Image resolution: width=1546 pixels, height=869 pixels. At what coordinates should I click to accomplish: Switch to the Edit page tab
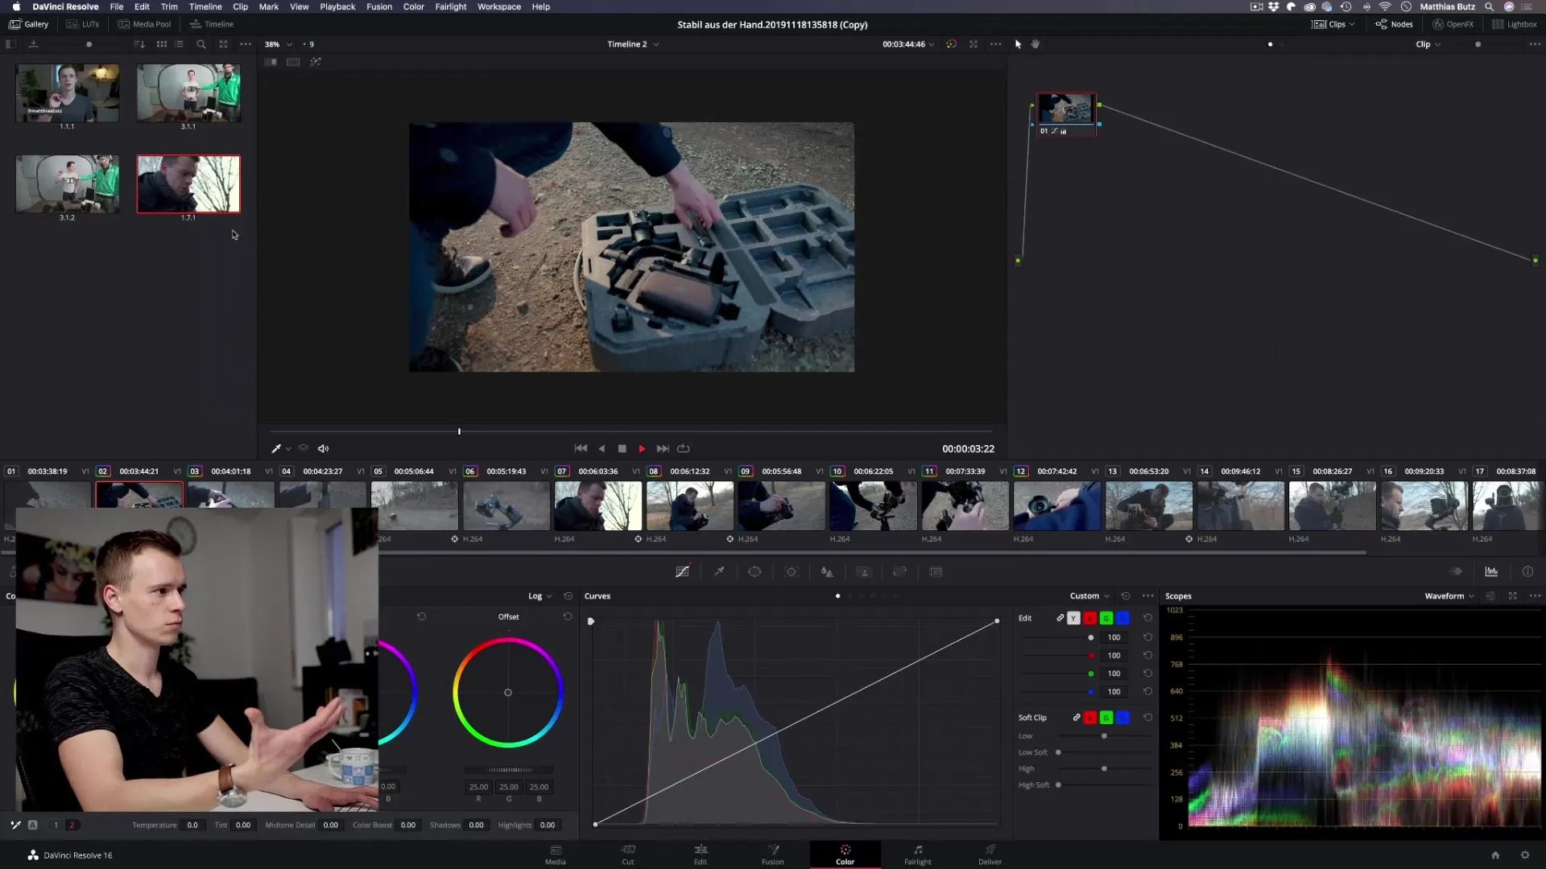click(701, 855)
